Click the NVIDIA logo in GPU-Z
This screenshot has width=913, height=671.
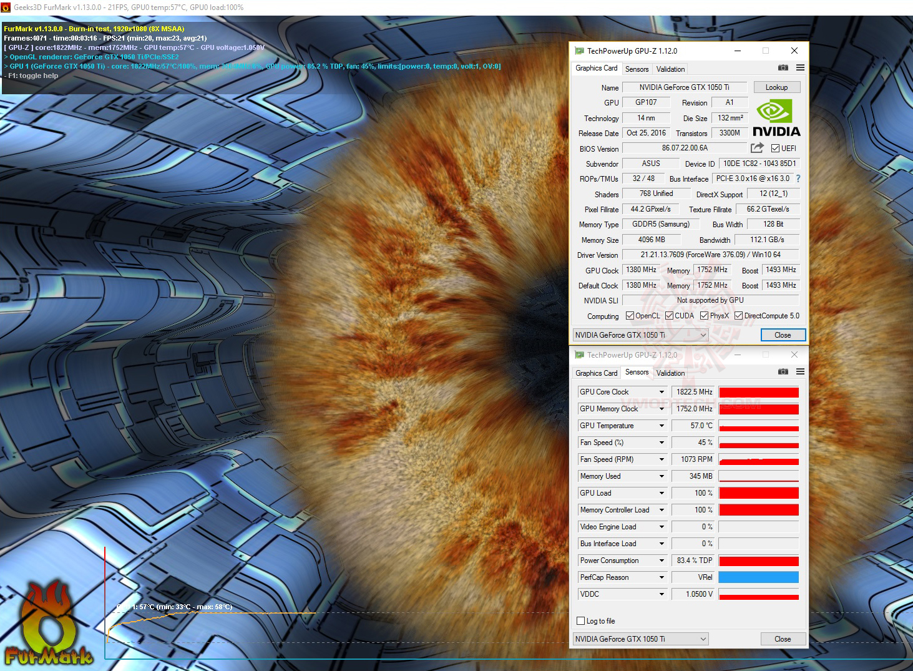pyautogui.click(x=776, y=117)
